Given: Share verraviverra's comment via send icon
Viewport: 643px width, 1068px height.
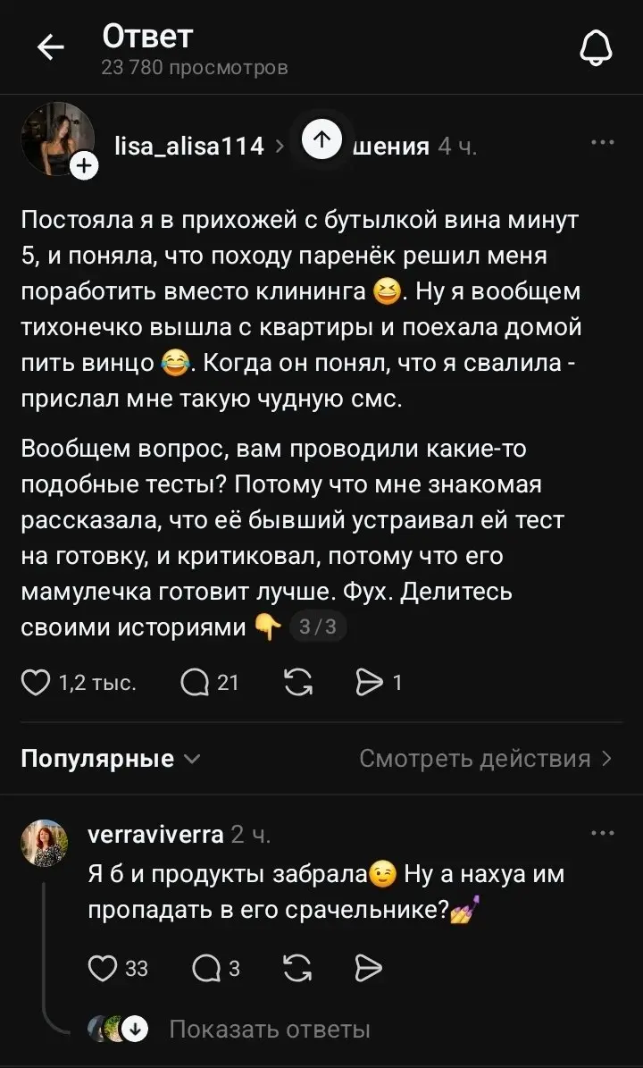Looking at the screenshot, I should pyautogui.click(x=369, y=968).
